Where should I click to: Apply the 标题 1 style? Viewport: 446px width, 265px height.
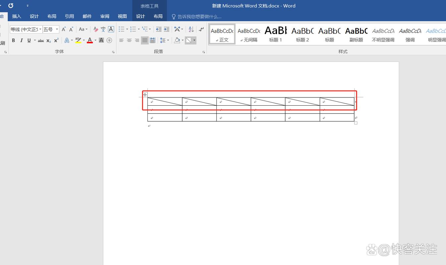pos(276,34)
